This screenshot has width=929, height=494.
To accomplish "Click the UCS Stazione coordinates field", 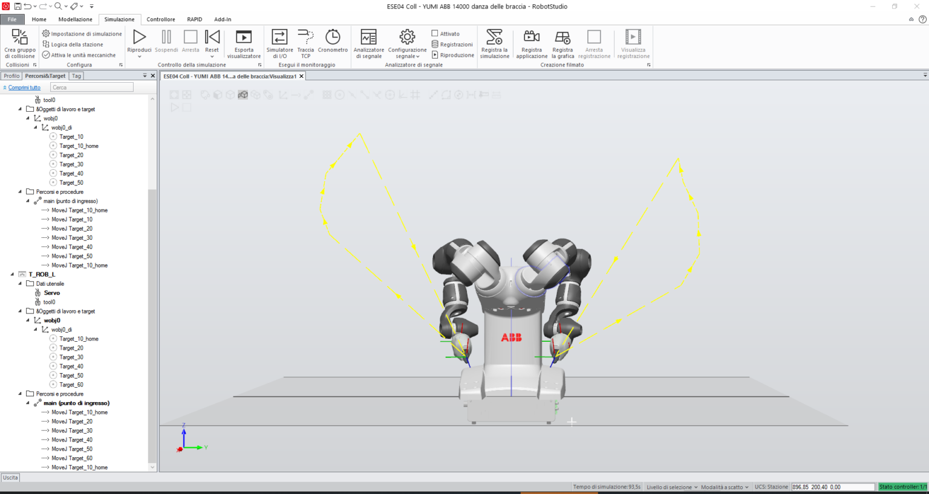I will (833, 486).
